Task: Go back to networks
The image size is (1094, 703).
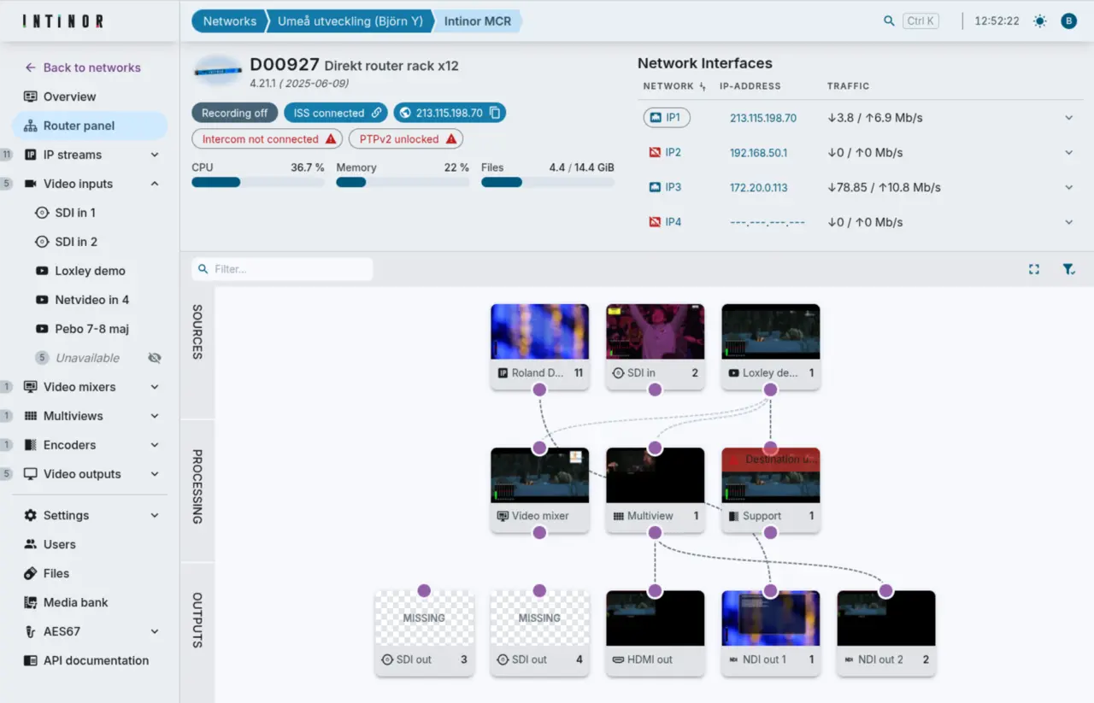Action: [88, 67]
